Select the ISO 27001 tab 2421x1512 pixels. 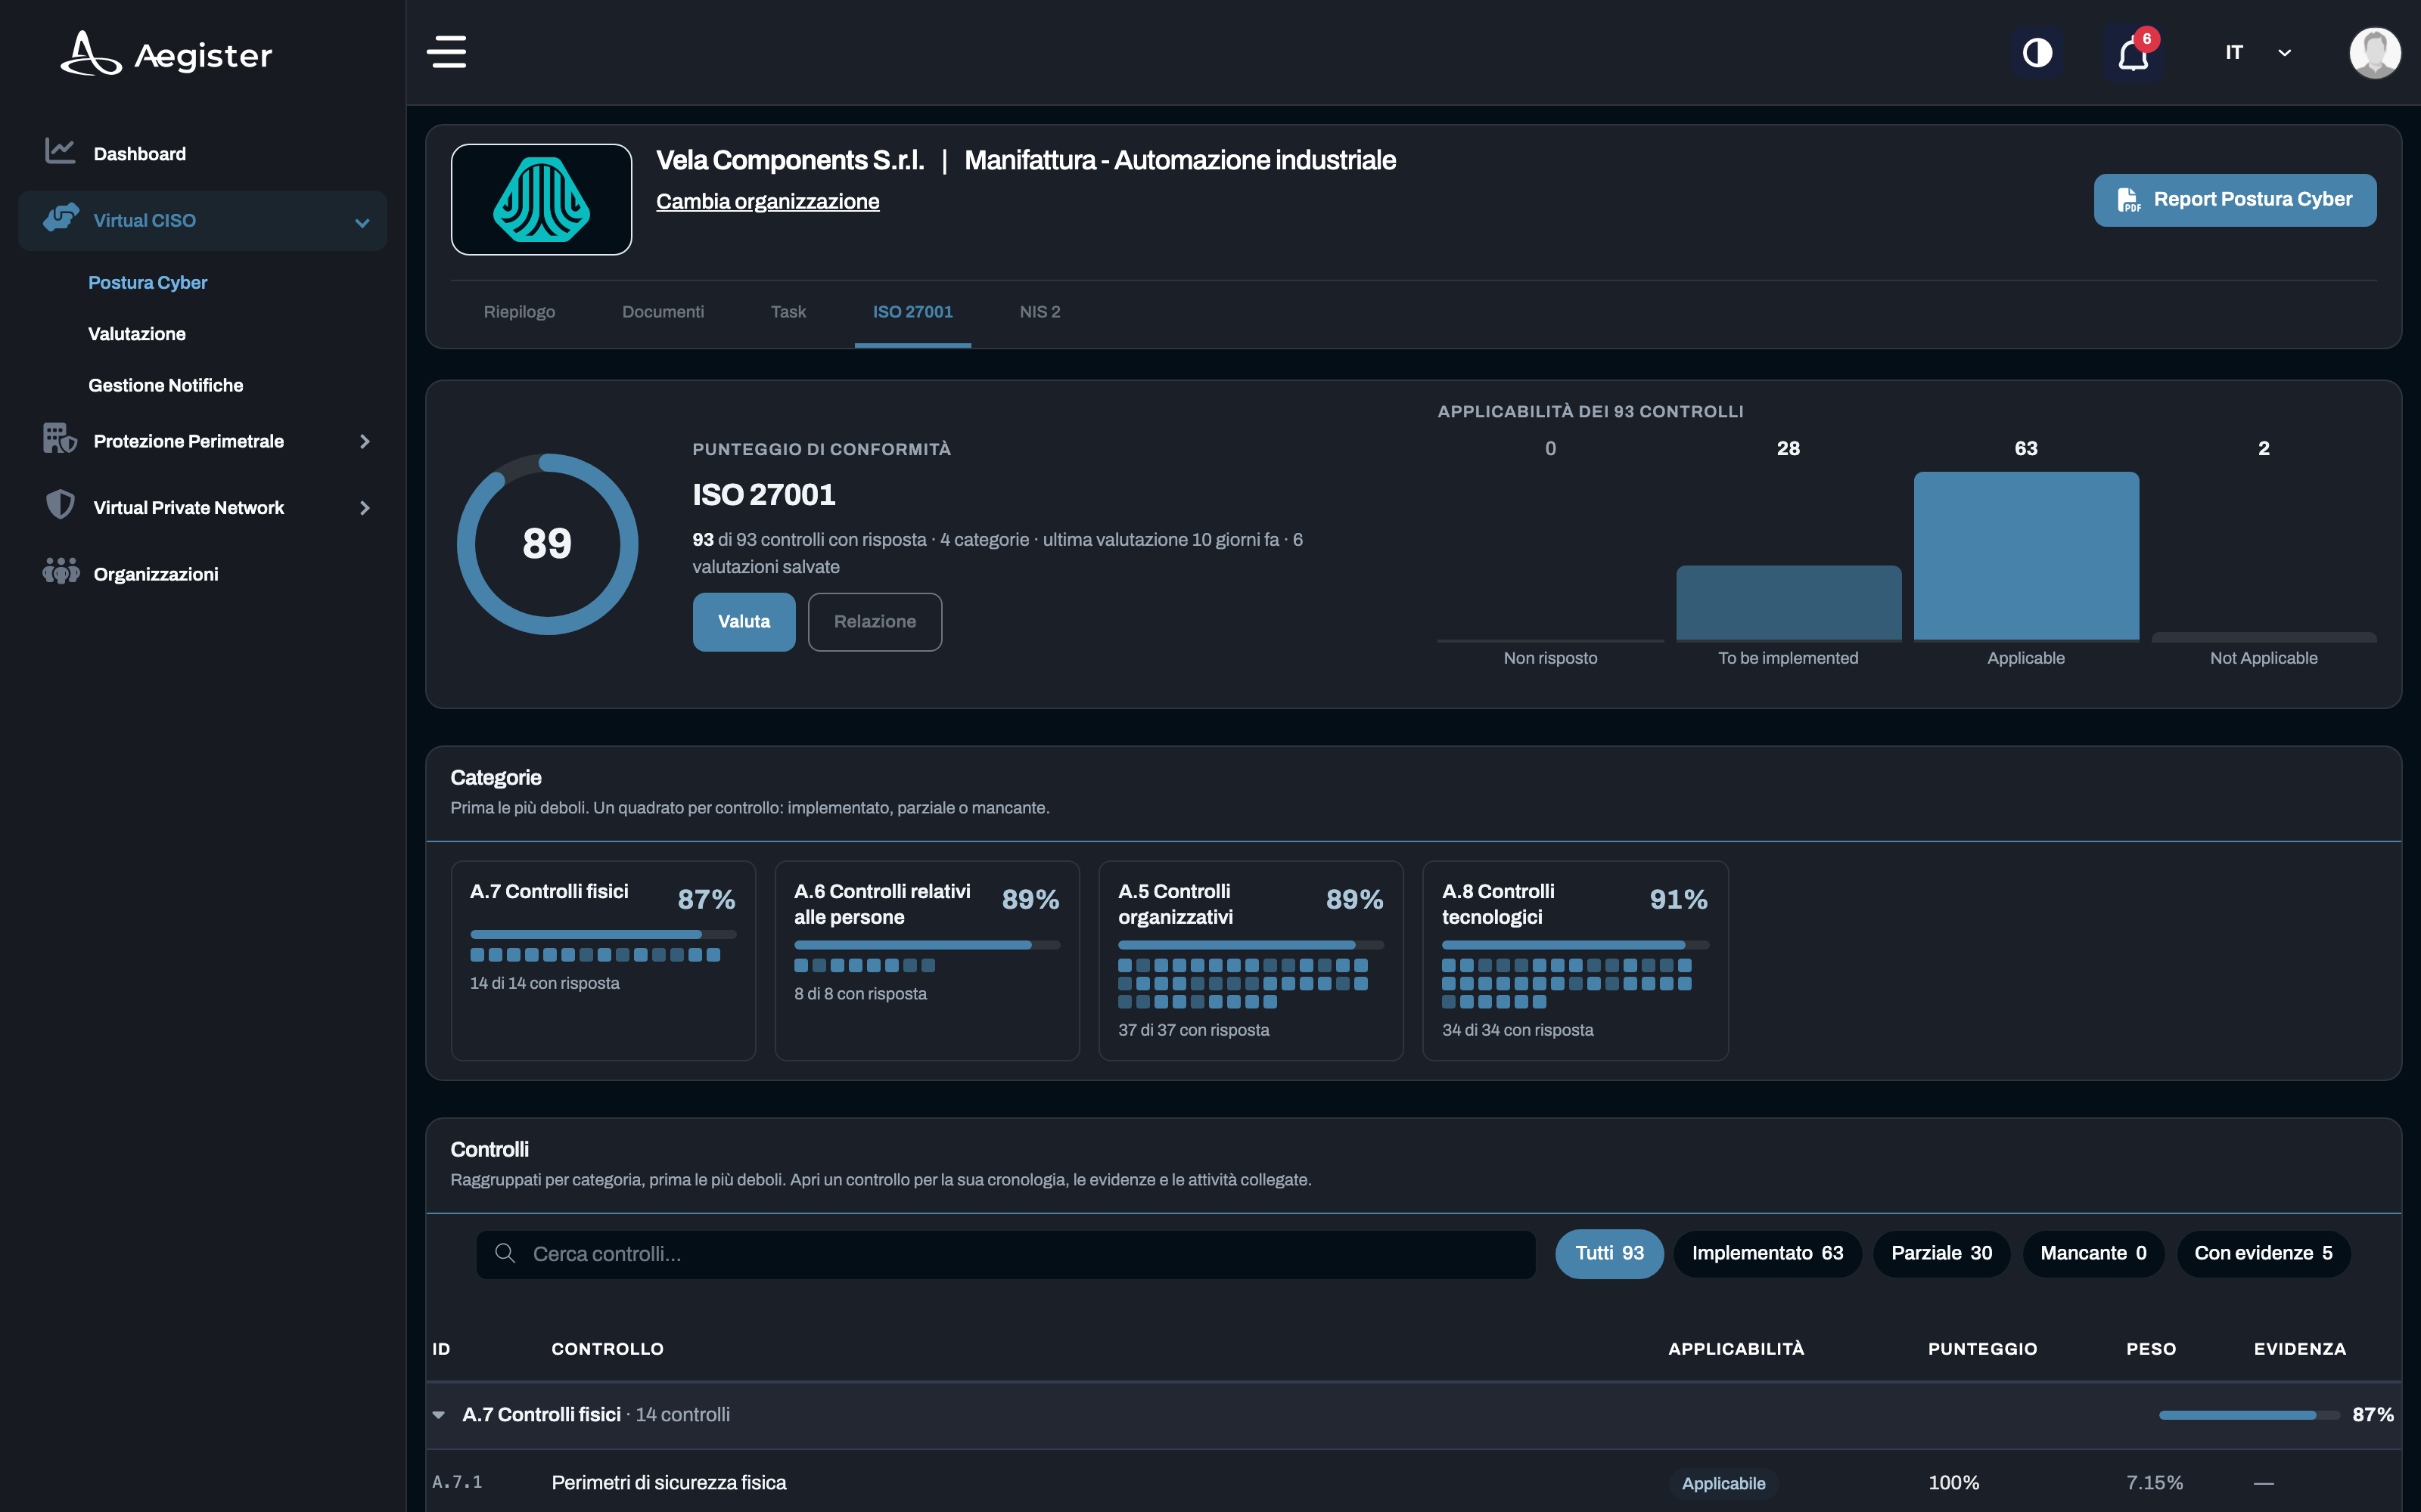coord(912,312)
